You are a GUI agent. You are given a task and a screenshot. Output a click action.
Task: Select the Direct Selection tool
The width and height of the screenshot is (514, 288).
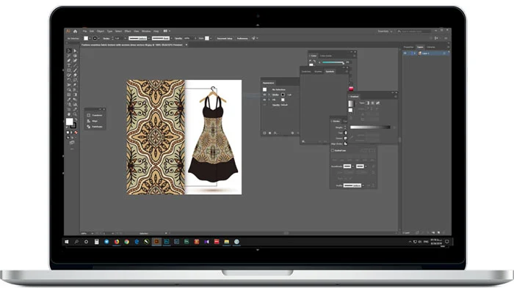[x=75, y=51]
